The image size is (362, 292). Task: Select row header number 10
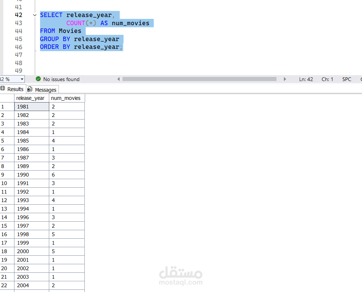7,183
